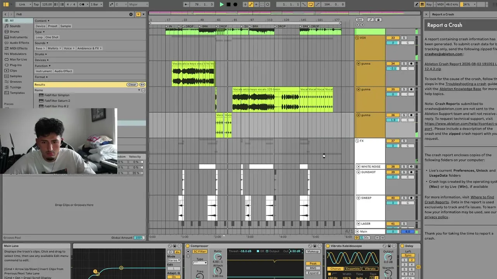Expand the Format filter group
497x279 pixels.
click(x=41, y=77)
